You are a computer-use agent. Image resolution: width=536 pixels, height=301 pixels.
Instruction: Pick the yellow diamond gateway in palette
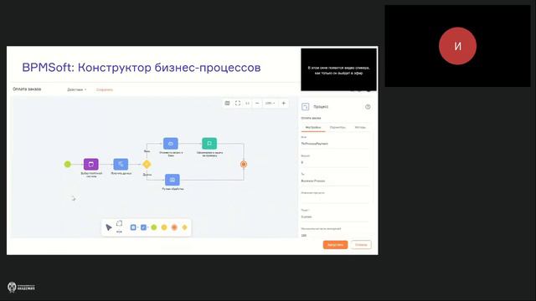184,227
